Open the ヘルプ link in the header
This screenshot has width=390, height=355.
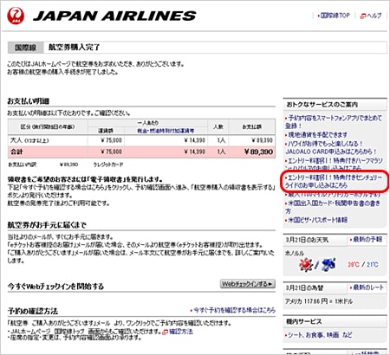374,16
